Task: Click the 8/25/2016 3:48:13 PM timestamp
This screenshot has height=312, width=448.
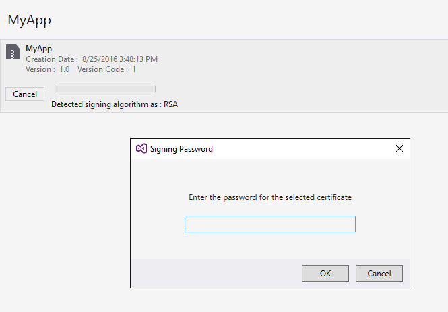Action: pyautogui.click(x=120, y=59)
